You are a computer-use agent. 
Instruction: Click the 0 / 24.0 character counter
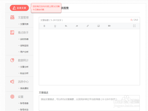click(x=134, y=20)
